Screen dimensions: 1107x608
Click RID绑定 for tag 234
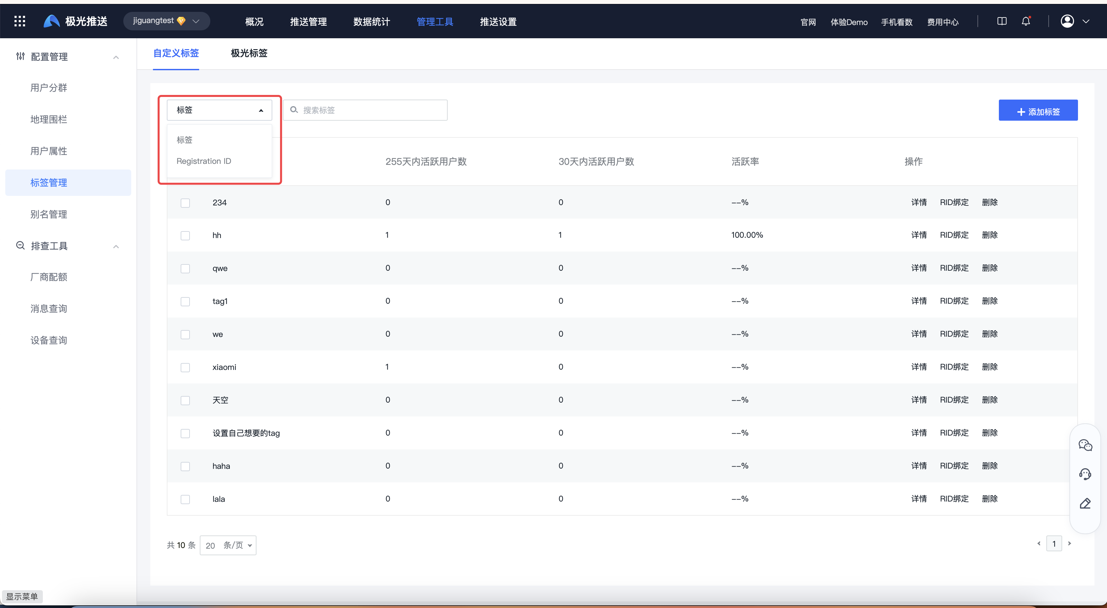954,202
